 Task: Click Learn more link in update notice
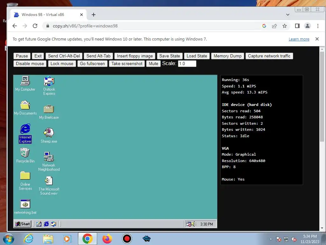[x=299, y=39]
